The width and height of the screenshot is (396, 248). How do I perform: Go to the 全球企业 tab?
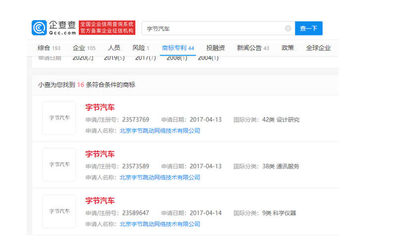[318, 48]
